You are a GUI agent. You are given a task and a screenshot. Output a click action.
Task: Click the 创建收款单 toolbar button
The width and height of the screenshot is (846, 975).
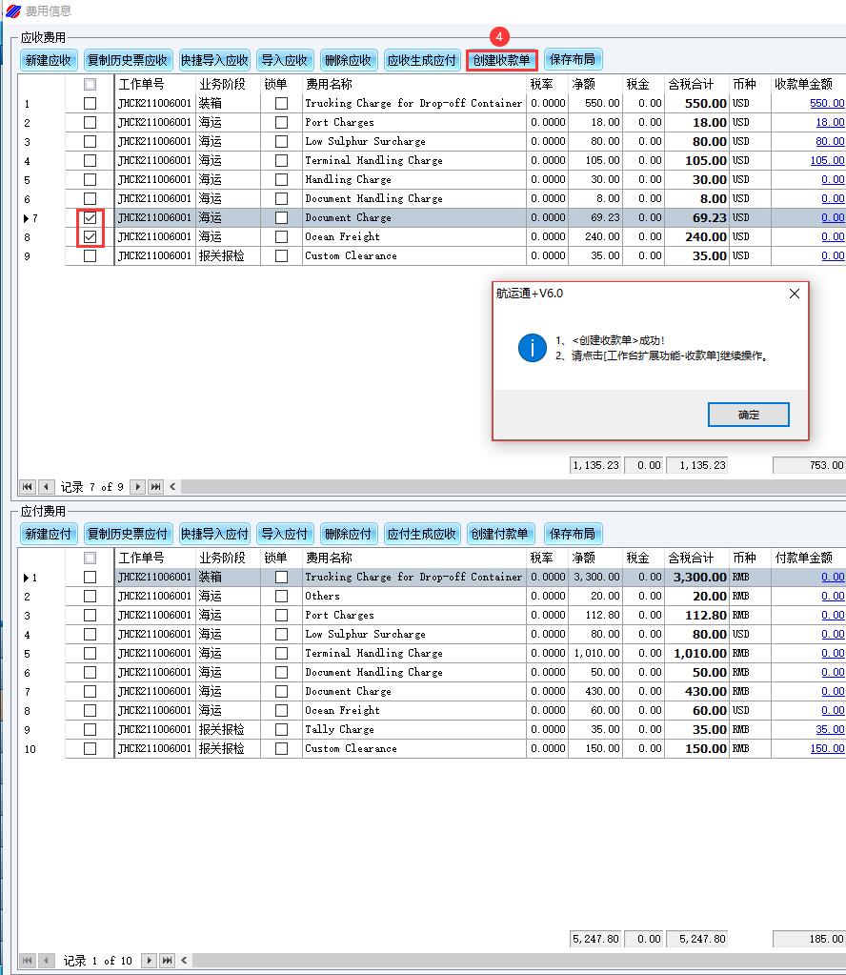tap(501, 60)
